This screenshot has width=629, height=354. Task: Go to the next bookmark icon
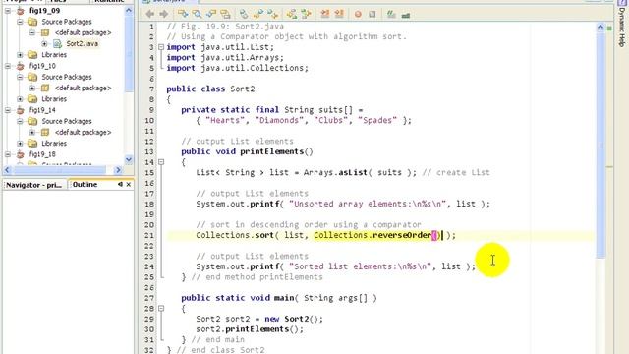pos(272,15)
